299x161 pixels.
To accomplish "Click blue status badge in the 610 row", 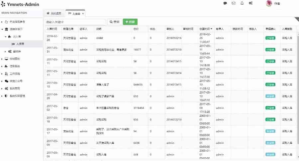I will pos(270,96).
